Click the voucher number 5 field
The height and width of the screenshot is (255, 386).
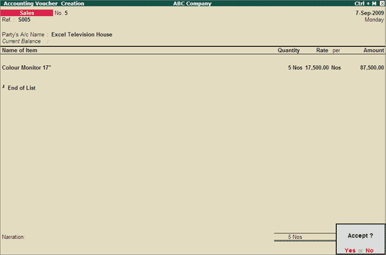[x=66, y=13]
